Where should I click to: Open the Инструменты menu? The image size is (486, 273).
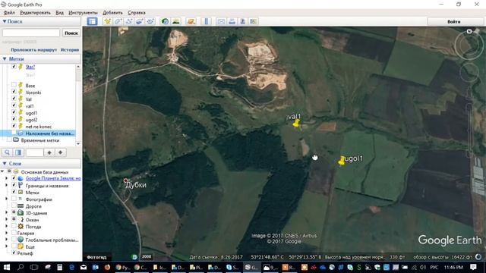point(83,13)
